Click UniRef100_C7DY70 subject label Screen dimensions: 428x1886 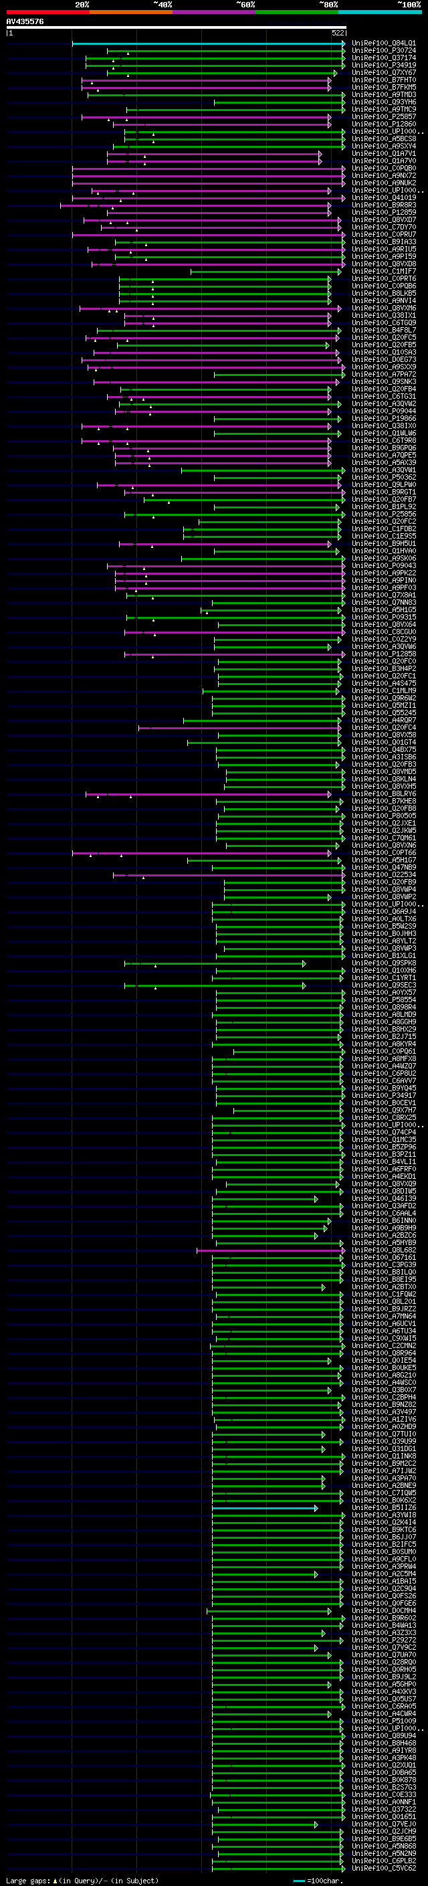[x=384, y=227]
